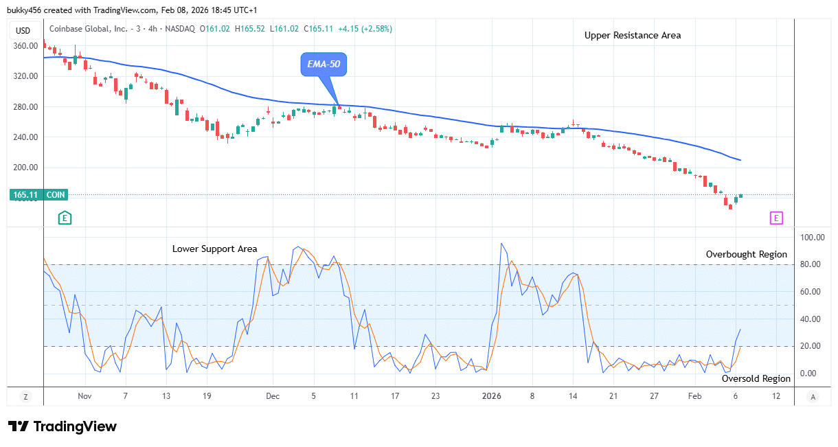Image resolution: width=838 pixels, height=447 pixels.
Task: Select the 2026 marker on time axis
Action: (492, 396)
